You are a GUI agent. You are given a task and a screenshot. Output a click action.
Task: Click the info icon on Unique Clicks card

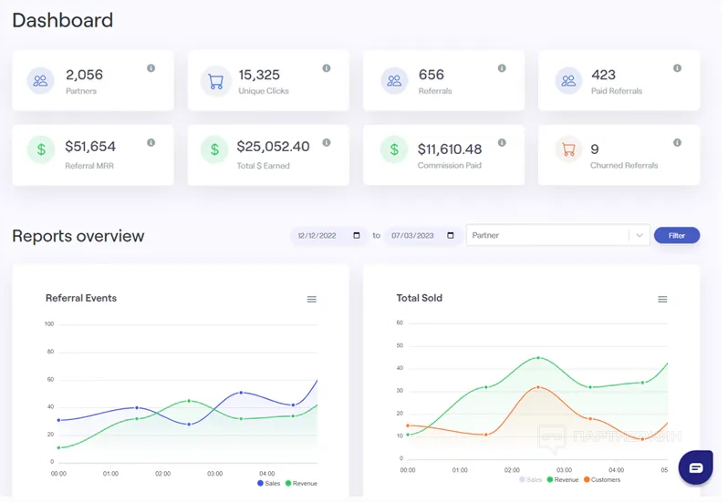point(327,68)
